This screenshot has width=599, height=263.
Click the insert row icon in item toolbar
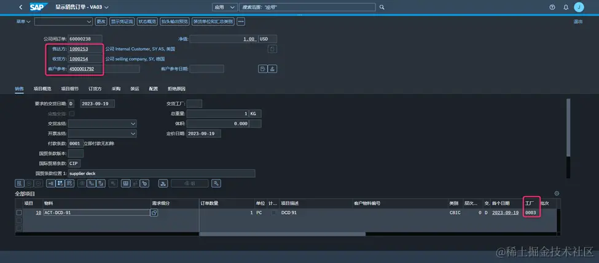coord(50,183)
